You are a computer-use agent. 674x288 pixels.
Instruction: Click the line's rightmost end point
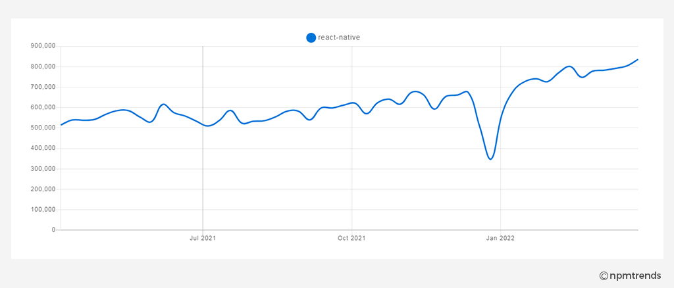[x=638, y=59]
